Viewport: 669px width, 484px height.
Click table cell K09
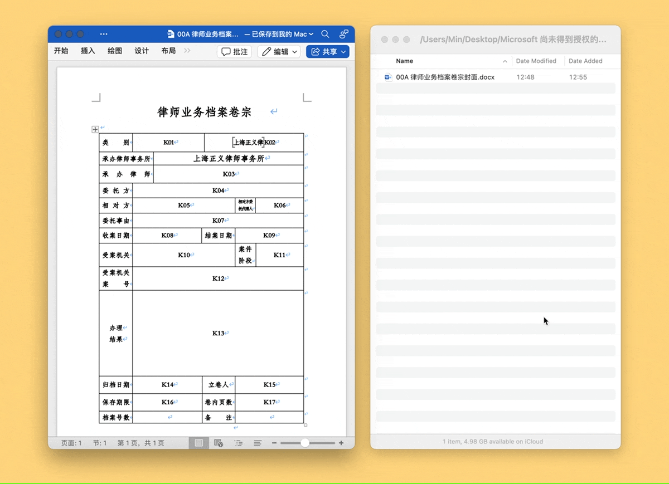pyautogui.click(x=269, y=235)
